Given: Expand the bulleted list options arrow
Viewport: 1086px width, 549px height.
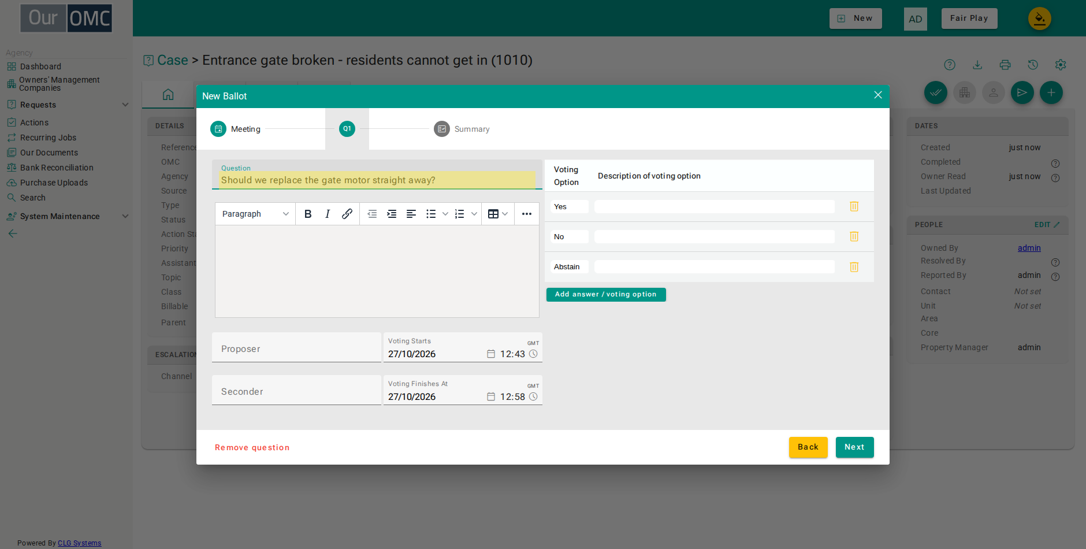Looking at the screenshot, I should 445,214.
